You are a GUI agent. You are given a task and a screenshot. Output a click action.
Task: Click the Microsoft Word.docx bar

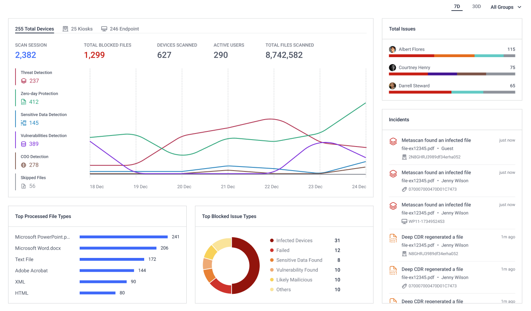118,248
